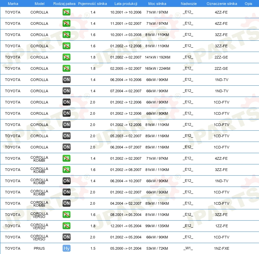Screen dimensions: 259x254
Task: Click the PRIUS model cell
Action: coord(39,248)
